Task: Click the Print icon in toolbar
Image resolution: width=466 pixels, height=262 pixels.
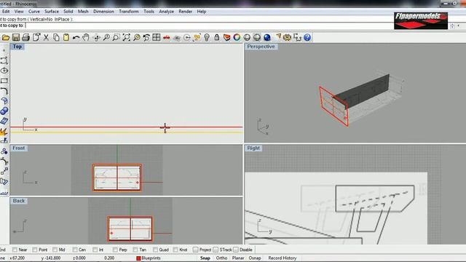Action: (x=26, y=37)
